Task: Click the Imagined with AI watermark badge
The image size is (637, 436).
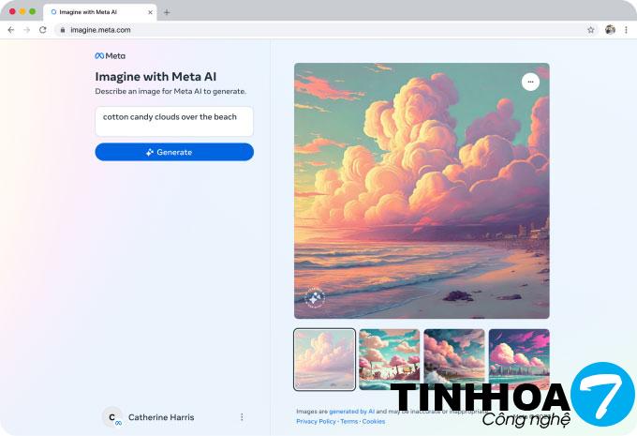Action: (x=315, y=298)
